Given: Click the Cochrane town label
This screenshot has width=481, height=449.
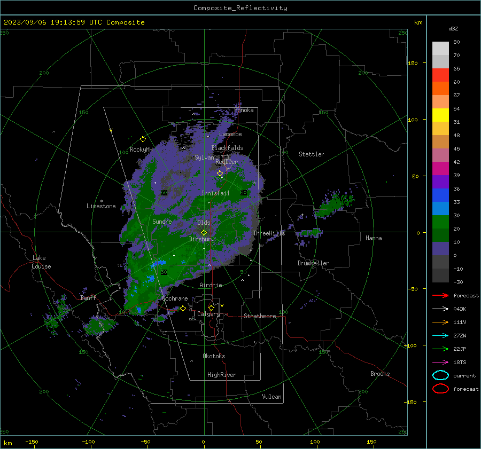Looking at the screenshot, I should click(x=175, y=298).
